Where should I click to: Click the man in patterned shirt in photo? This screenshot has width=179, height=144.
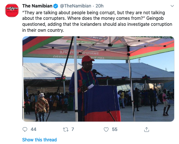[42, 107]
